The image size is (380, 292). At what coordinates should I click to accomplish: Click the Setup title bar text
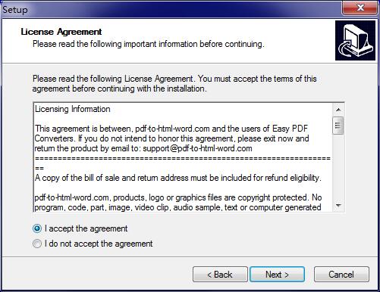15,10
